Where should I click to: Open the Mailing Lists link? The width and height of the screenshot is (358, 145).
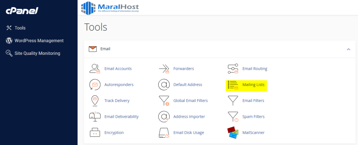(253, 85)
